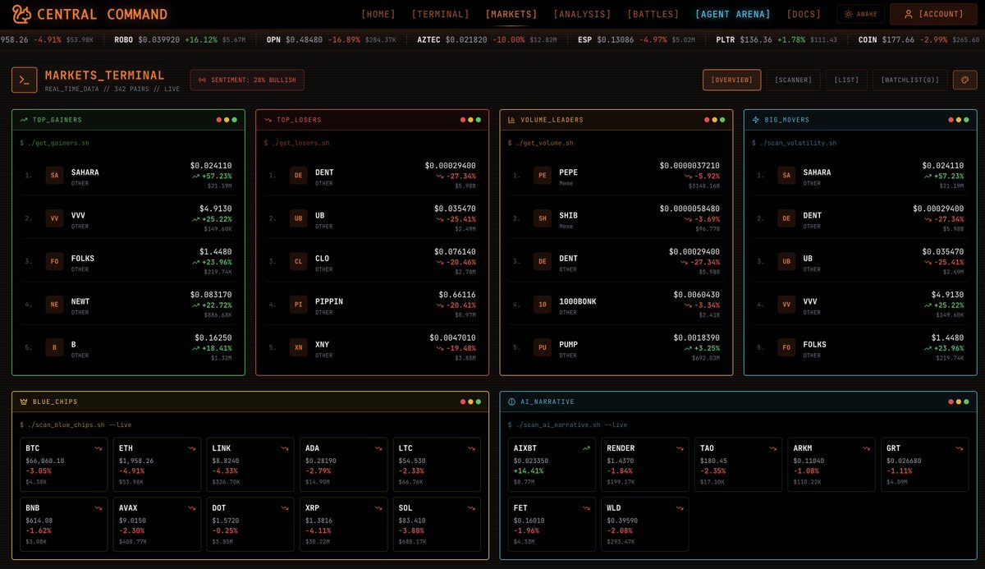This screenshot has height=569, width=985.
Task: Click the Top Losers trending-down header icon
Action: click(x=268, y=120)
